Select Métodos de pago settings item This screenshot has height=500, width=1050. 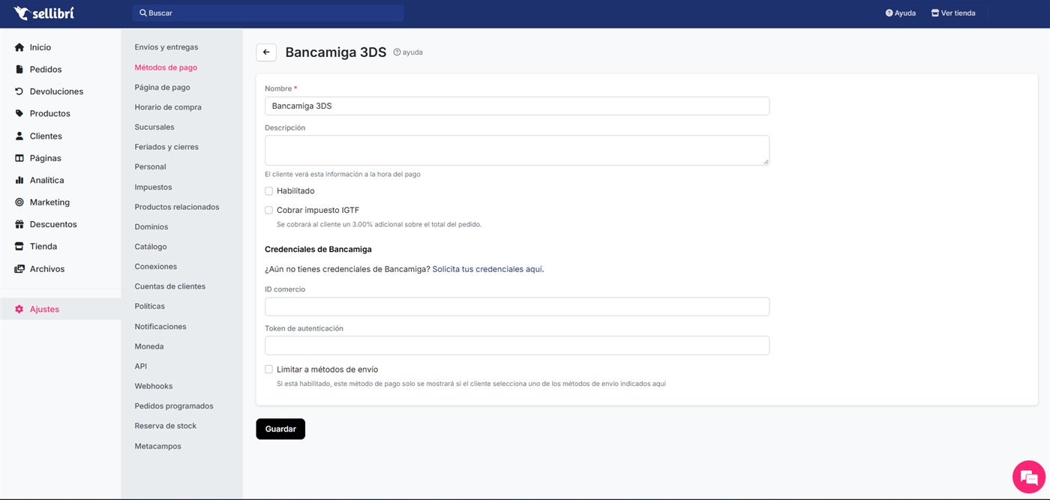166,67
